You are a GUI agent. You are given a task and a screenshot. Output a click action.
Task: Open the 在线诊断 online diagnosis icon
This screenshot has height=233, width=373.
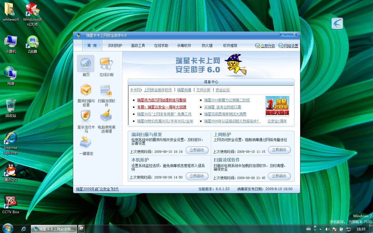[x=106, y=63]
